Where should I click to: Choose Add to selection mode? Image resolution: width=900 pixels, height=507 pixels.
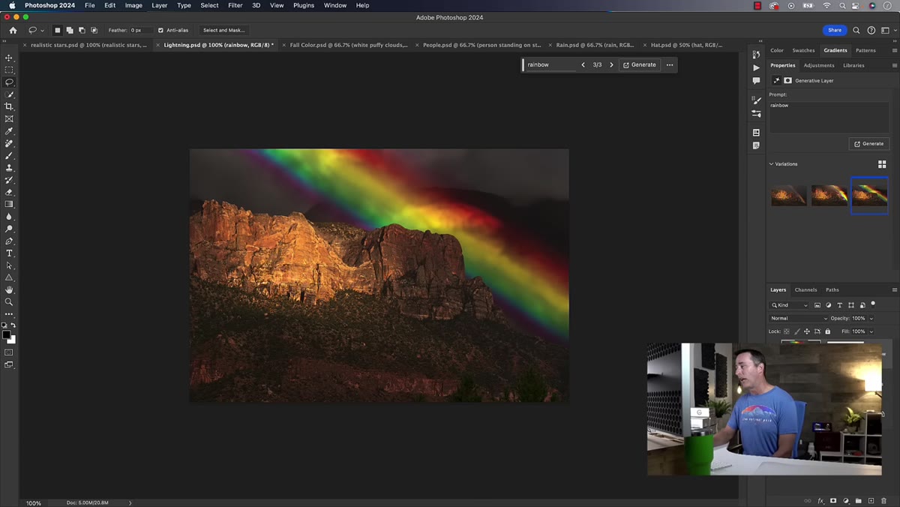(x=69, y=30)
